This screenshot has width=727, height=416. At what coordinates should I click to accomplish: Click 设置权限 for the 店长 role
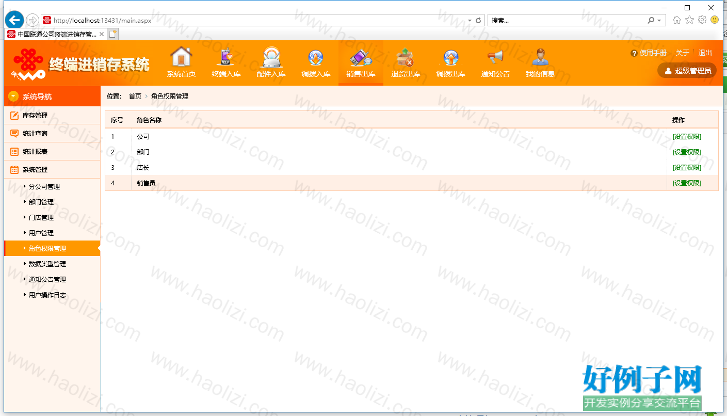(x=687, y=167)
